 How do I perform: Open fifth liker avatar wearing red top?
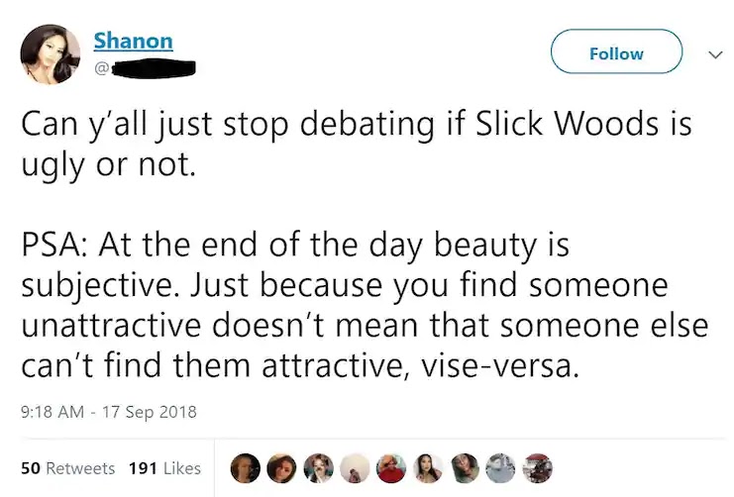tap(391, 468)
